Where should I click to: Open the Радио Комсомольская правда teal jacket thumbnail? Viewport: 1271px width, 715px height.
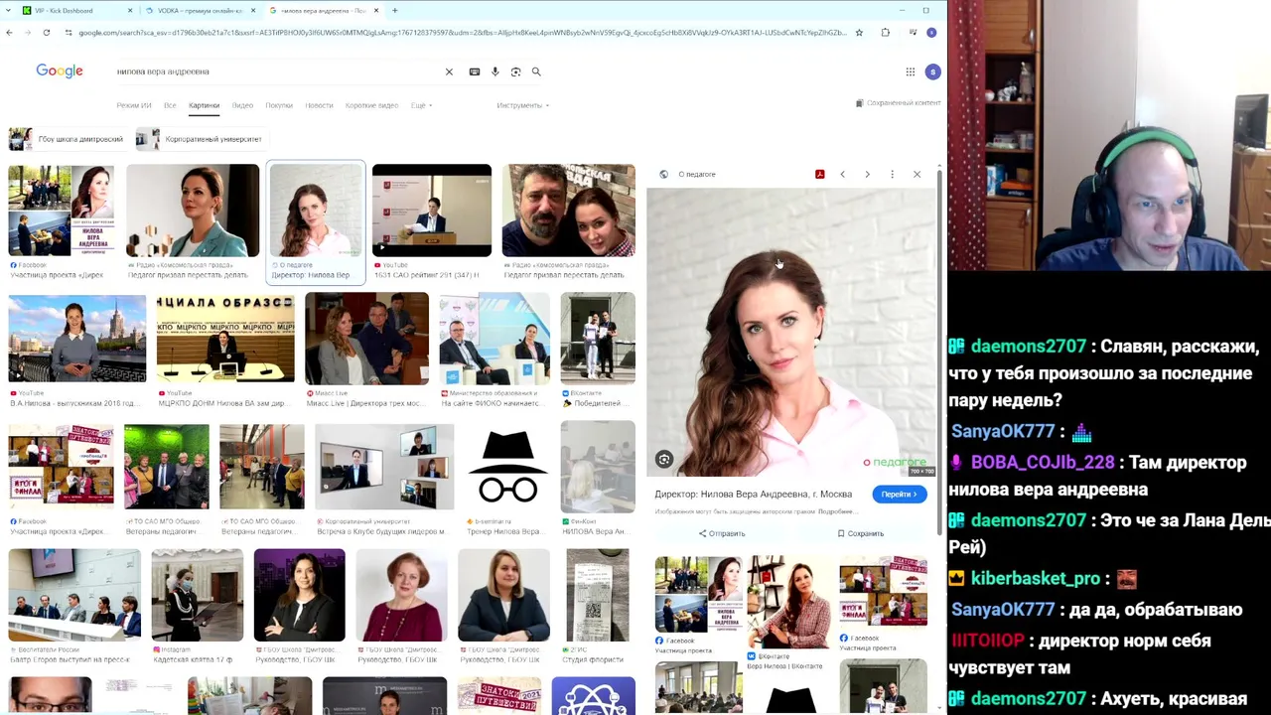click(193, 211)
